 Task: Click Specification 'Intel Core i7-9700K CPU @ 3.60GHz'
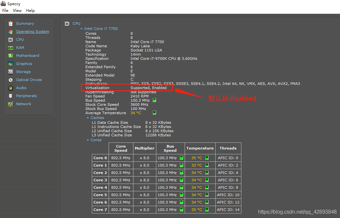[x=164, y=59]
